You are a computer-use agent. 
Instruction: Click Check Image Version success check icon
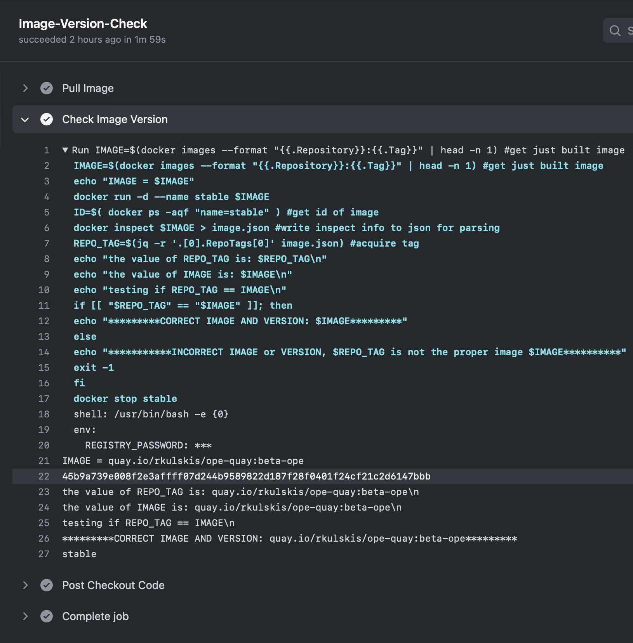[47, 119]
